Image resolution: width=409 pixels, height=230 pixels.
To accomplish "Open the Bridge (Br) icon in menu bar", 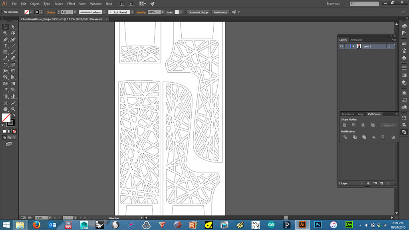I will (122, 4).
